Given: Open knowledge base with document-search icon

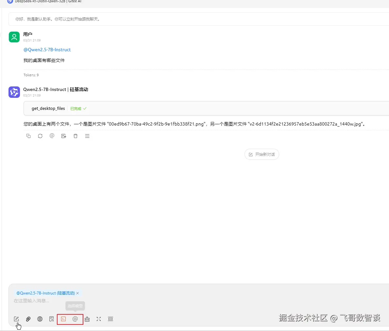Looking at the screenshot, I should 52,319.
